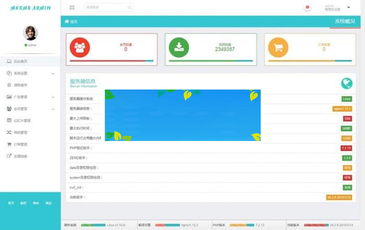
Task: Open the red mail notification icon
Action: (x=308, y=8)
